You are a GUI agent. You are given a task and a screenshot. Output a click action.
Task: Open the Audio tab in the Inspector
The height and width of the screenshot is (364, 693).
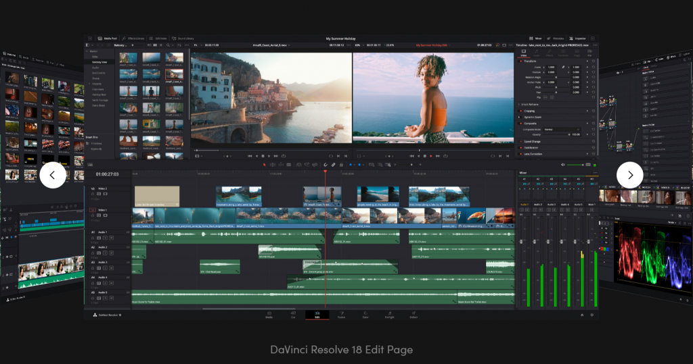[537, 53]
